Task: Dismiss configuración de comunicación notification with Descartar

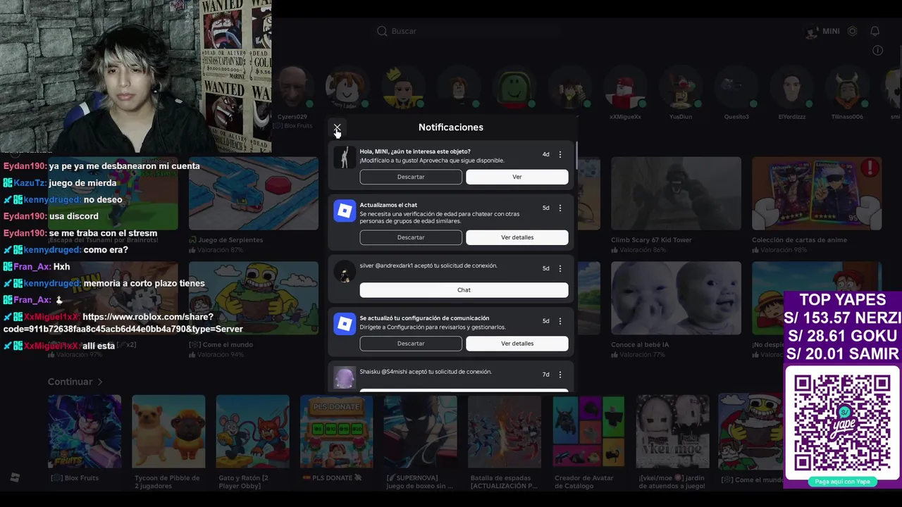Action: coord(411,344)
